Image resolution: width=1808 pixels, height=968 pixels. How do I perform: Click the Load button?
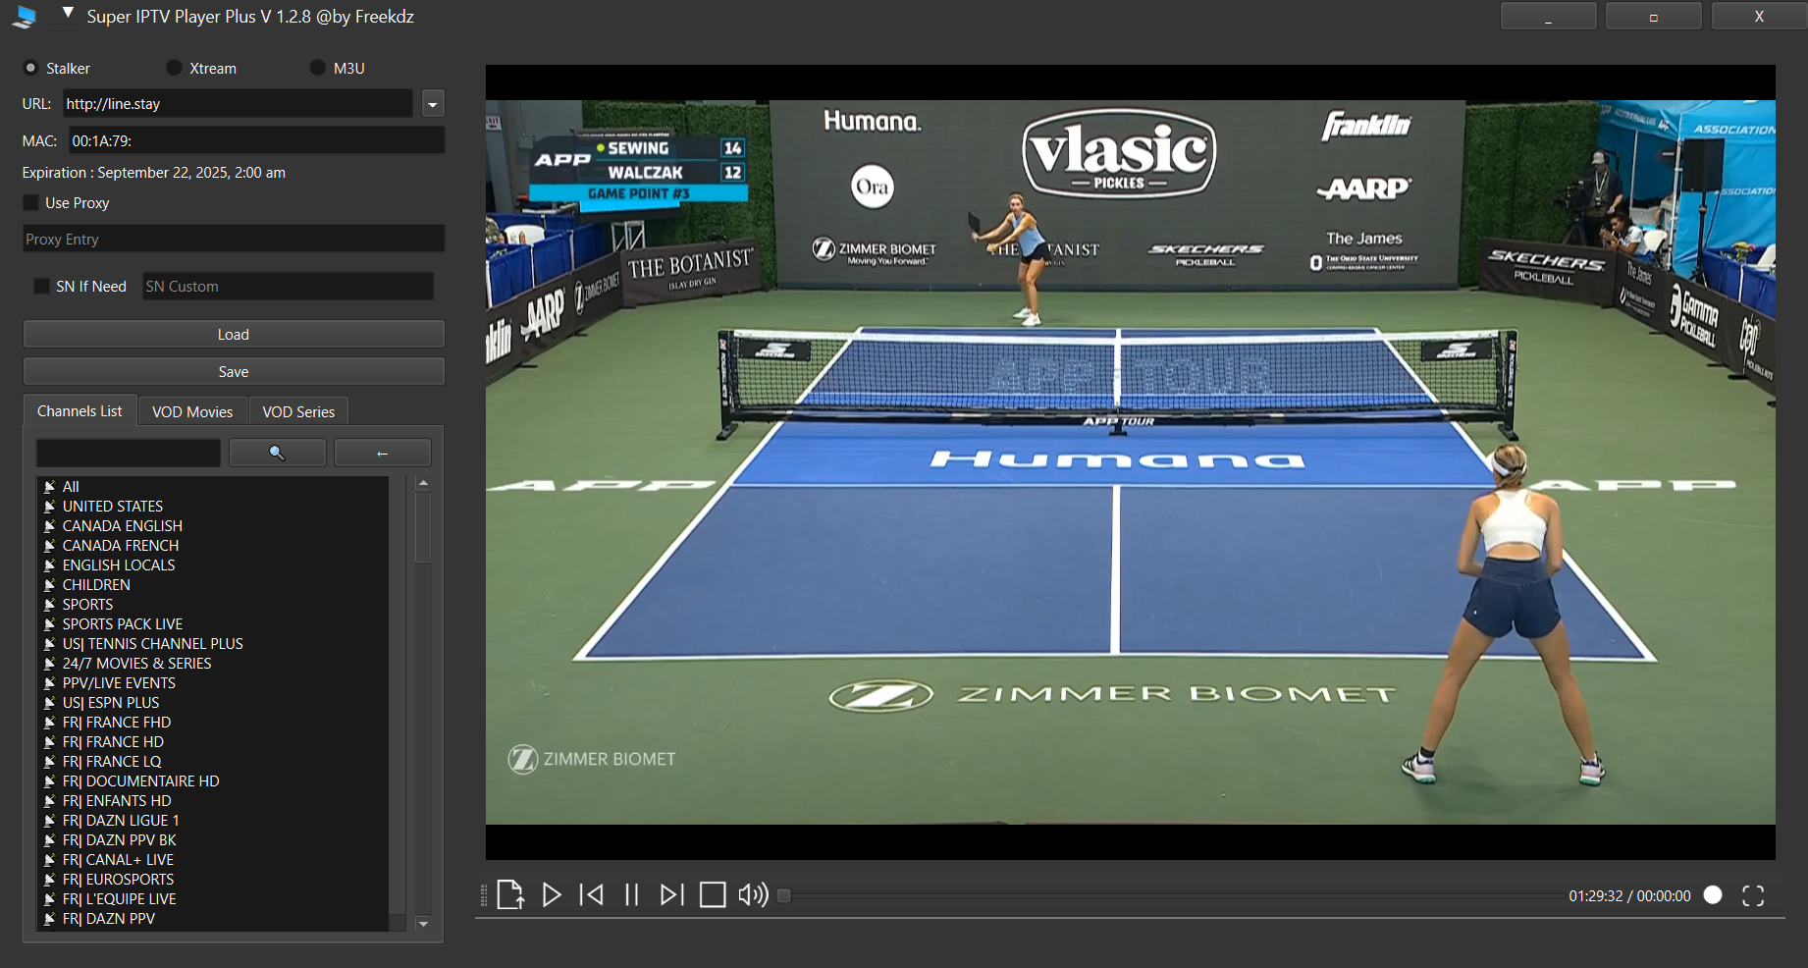point(234,334)
